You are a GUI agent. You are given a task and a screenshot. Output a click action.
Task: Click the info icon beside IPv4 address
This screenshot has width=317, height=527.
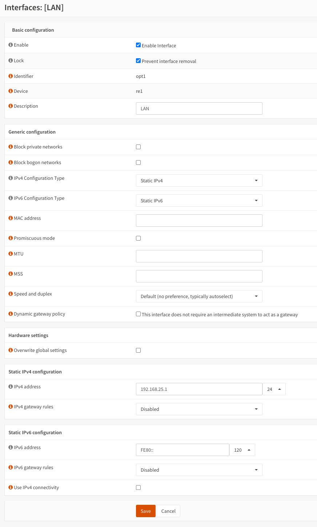point(11,387)
